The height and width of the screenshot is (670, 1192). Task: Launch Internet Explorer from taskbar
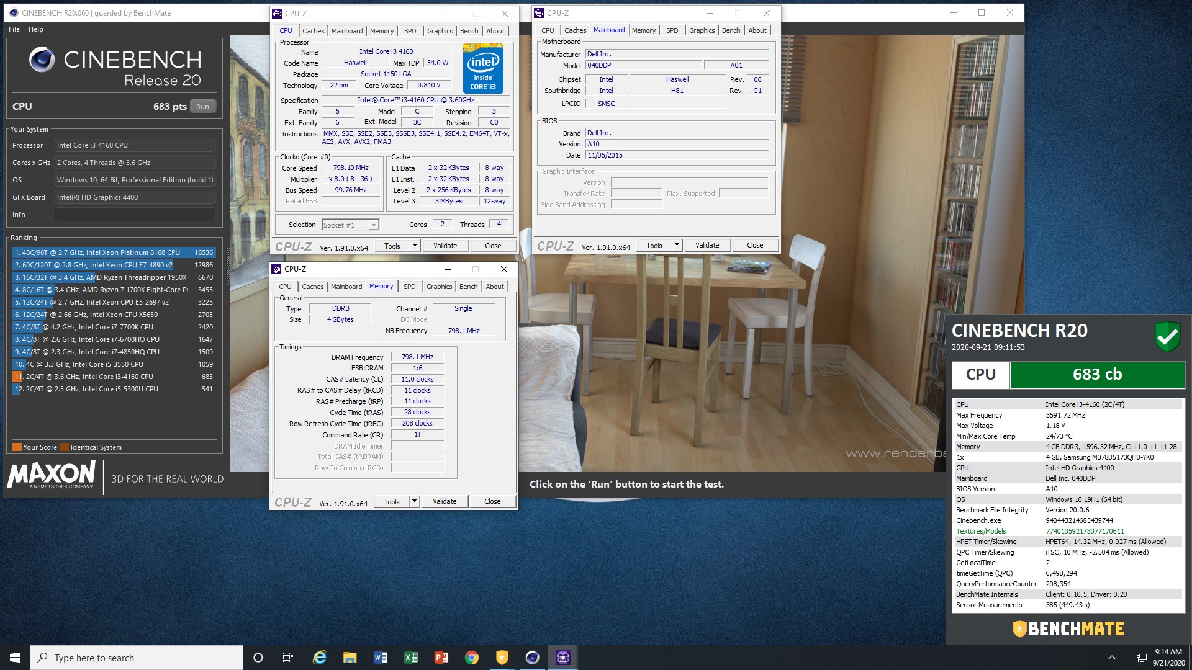[x=319, y=658]
